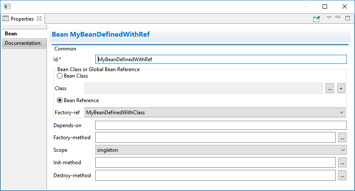
Task: Expand the Factory-ref dropdown
Action: tap(215, 113)
